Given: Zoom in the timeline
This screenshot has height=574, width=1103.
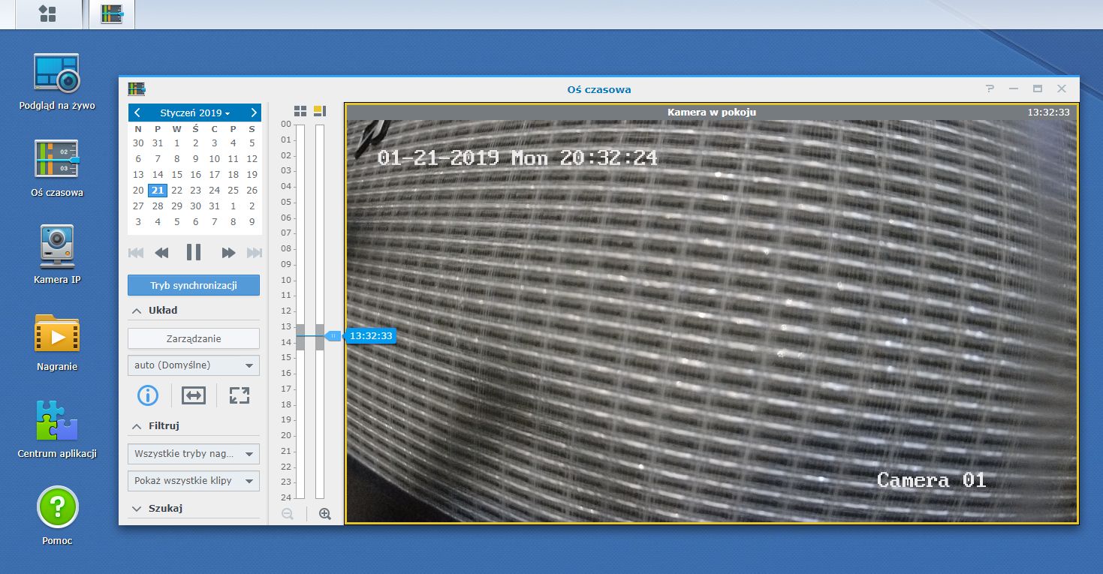Looking at the screenshot, I should (325, 514).
